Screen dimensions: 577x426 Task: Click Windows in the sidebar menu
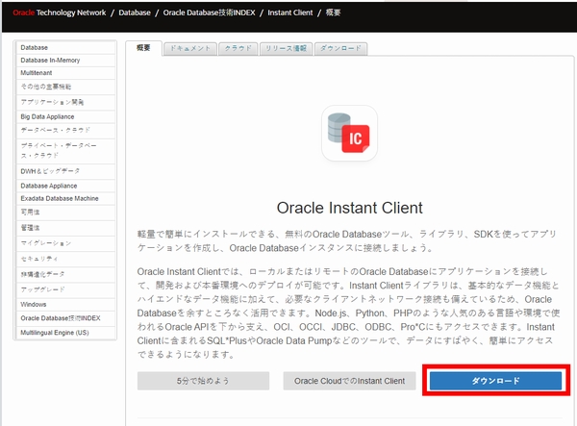(x=65, y=304)
